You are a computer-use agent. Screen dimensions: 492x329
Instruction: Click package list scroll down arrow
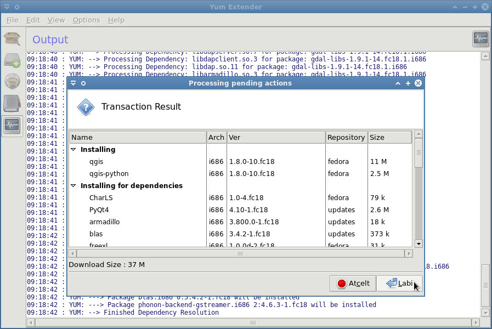point(419,243)
